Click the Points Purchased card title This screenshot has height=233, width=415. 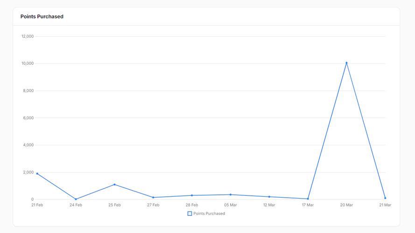click(42, 16)
